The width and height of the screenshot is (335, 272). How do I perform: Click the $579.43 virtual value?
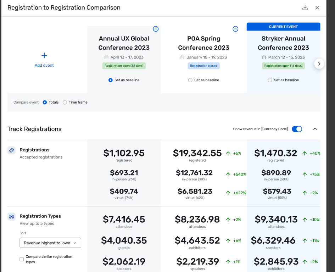(277, 191)
